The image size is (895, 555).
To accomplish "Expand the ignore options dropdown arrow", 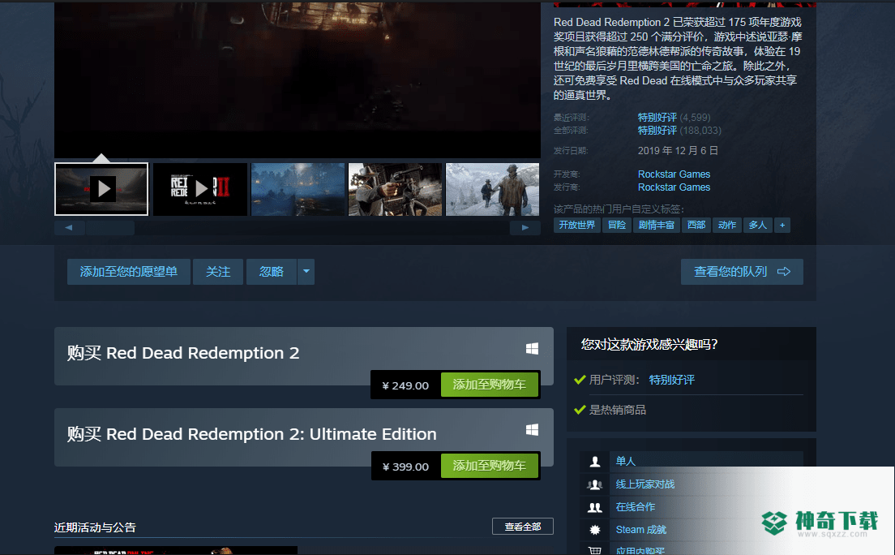I will coord(306,272).
